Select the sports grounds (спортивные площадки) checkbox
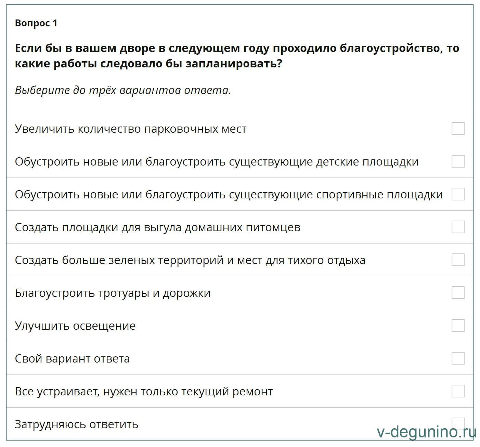Viewport: 480px width, 447px height. [x=458, y=194]
